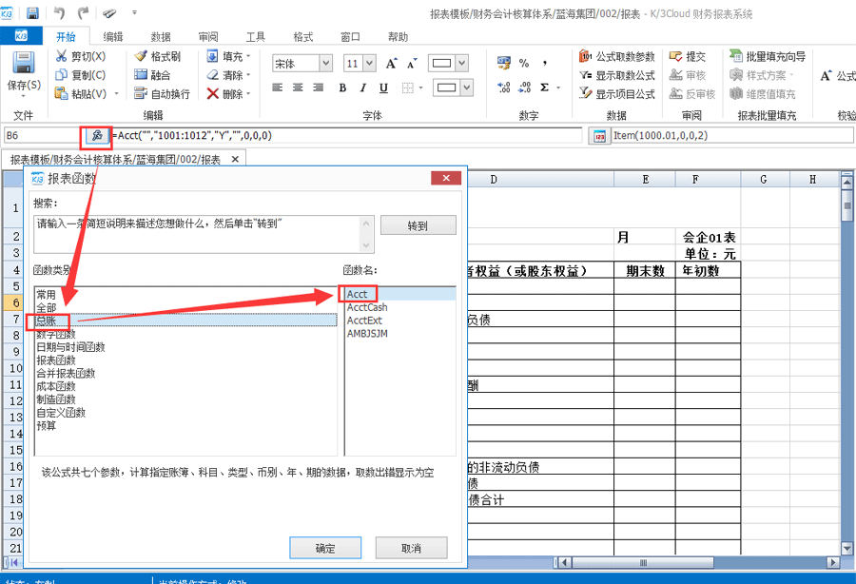Click inside the function search box
This screenshot has height=584, width=856.
[x=204, y=234]
